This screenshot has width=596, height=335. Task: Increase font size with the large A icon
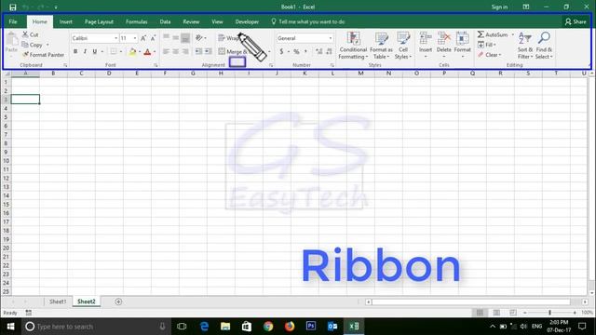point(143,38)
